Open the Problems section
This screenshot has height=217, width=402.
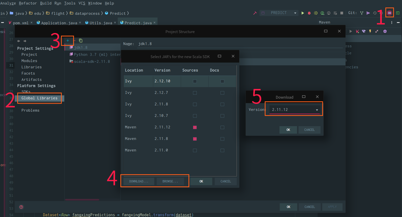[30, 110]
